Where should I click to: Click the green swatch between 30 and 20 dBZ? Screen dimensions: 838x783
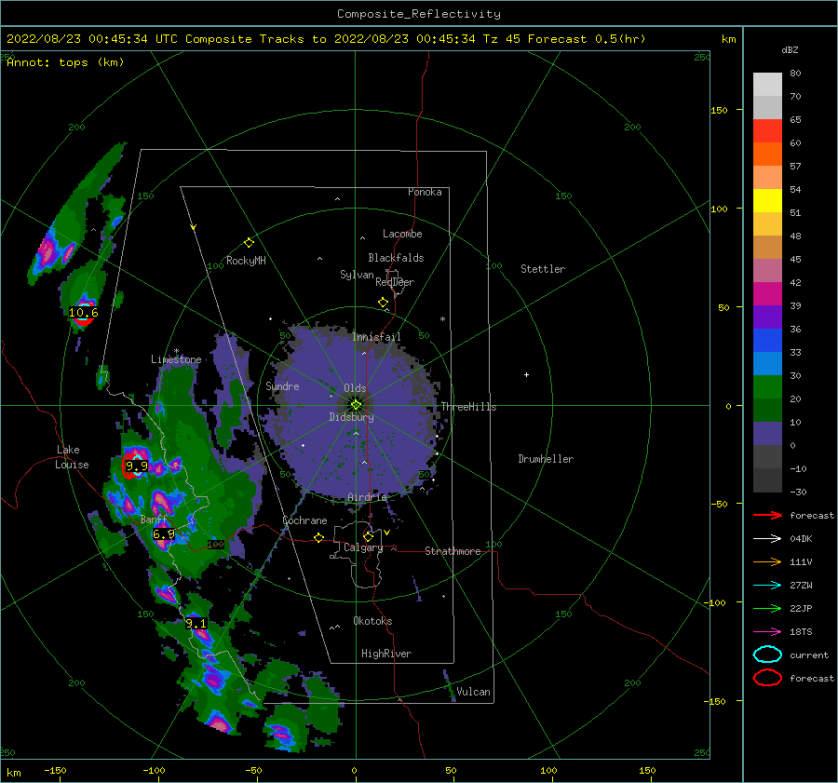(x=767, y=387)
